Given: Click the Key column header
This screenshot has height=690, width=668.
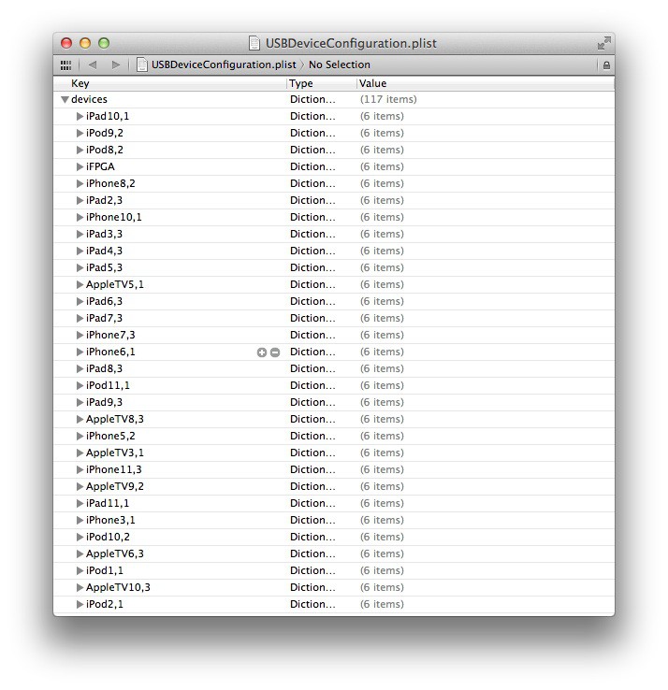Looking at the screenshot, I should pos(80,83).
